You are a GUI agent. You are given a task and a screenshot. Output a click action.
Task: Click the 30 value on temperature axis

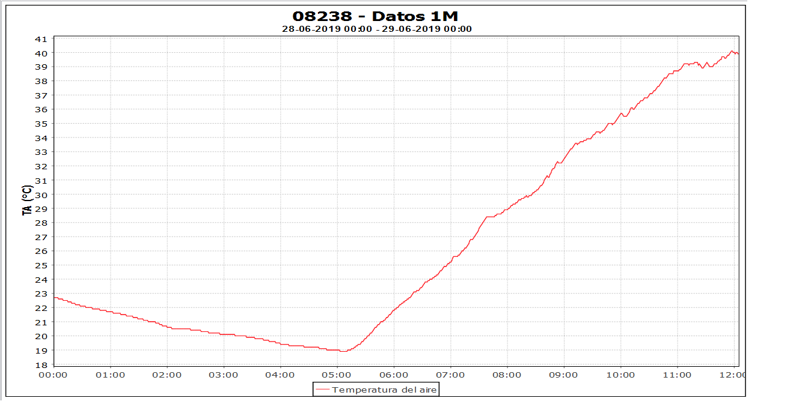40,194
